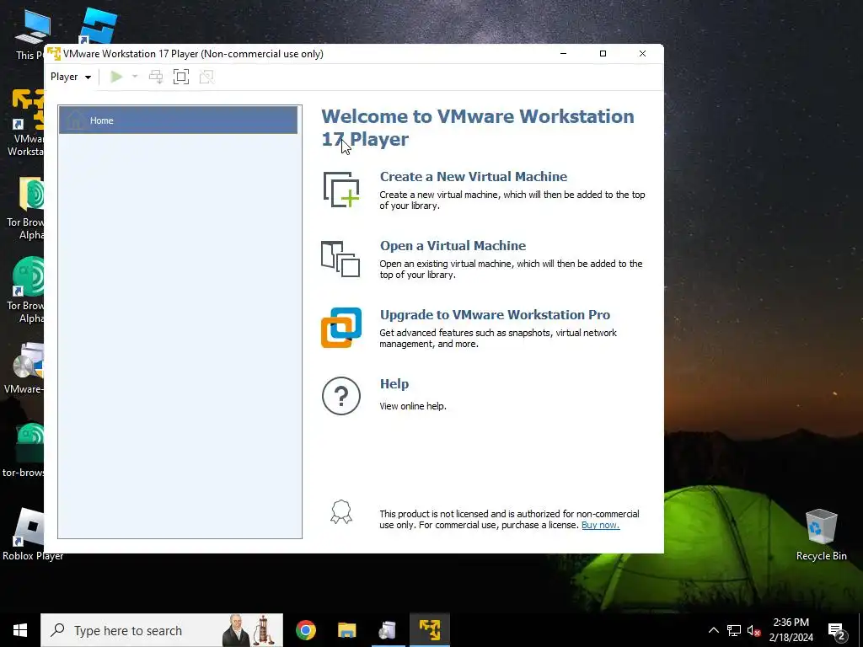Select Home in the library panel

179,120
